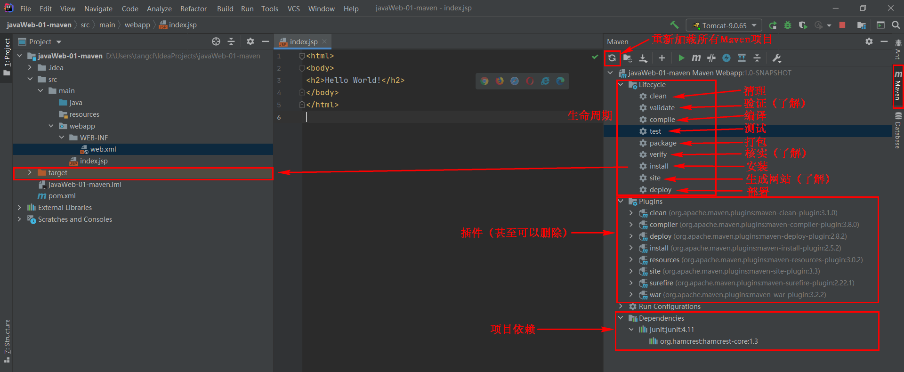Viewport: 904px width, 372px height.
Task: Open Structure side tool tab
Action: (x=7, y=341)
